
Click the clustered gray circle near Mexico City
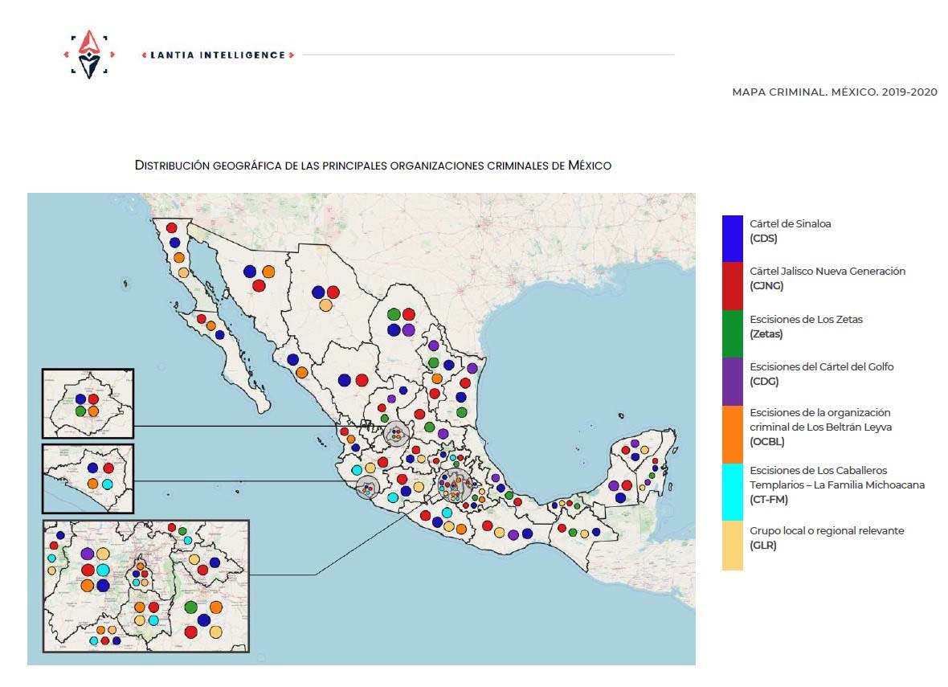pyautogui.click(x=456, y=486)
